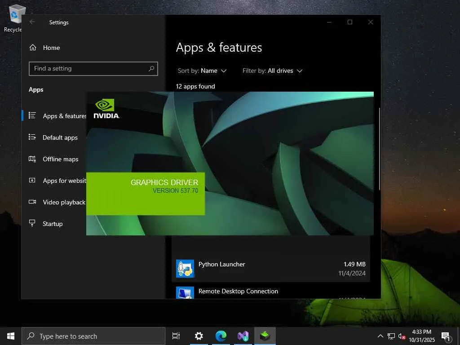Viewport: 460px width, 345px height.
Task: Minimize the Settings window
Action: [x=329, y=22]
